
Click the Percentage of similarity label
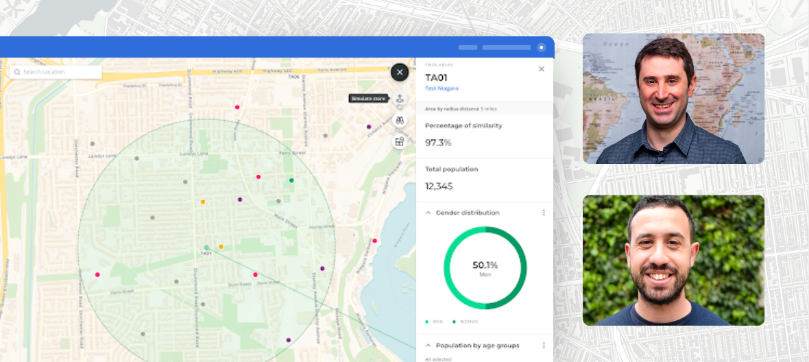click(463, 125)
